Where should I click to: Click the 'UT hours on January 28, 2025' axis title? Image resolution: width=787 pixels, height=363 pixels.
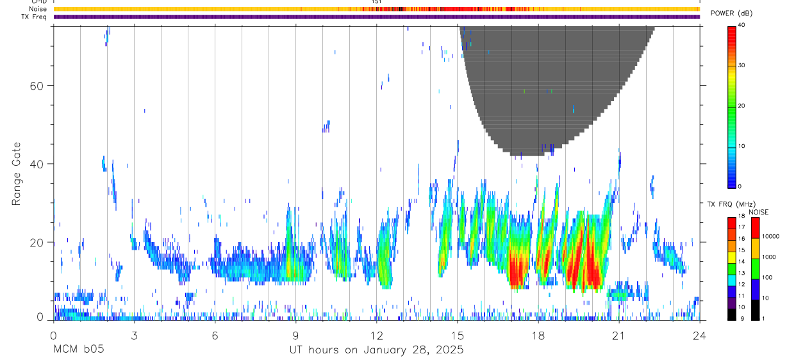coord(377,350)
